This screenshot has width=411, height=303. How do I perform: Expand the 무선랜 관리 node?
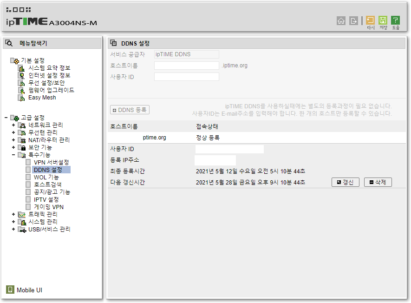click(x=13, y=132)
